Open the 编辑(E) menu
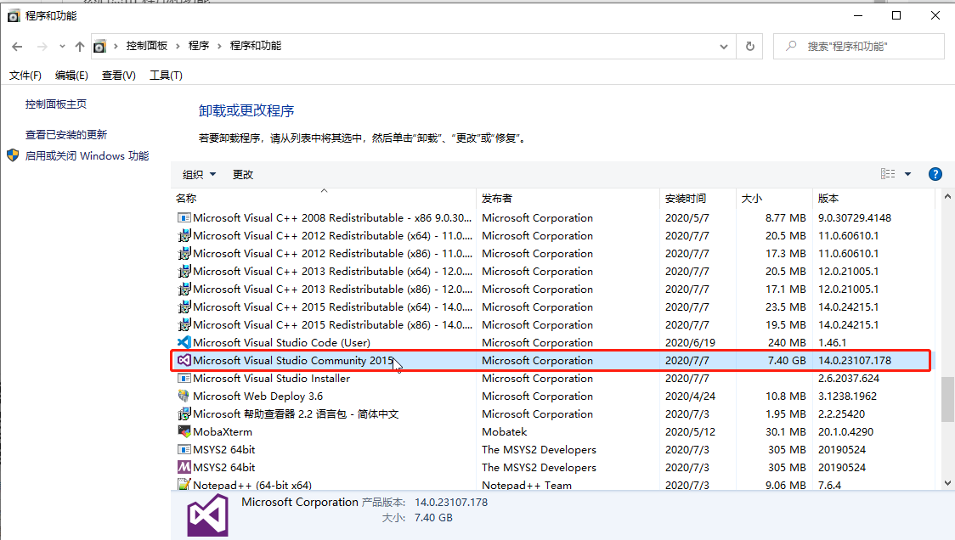Image resolution: width=955 pixels, height=540 pixels. [x=71, y=76]
